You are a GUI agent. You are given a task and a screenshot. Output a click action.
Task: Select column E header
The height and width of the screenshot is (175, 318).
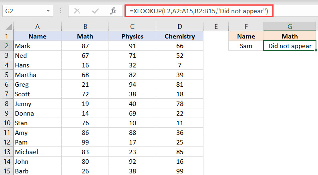click(x=216, y=26)
